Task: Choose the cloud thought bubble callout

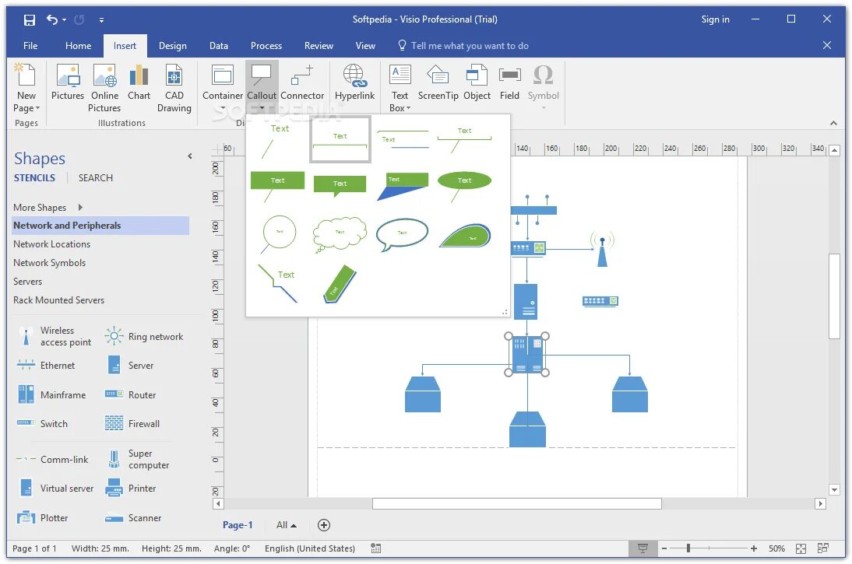Action: [x=339, y=234]
